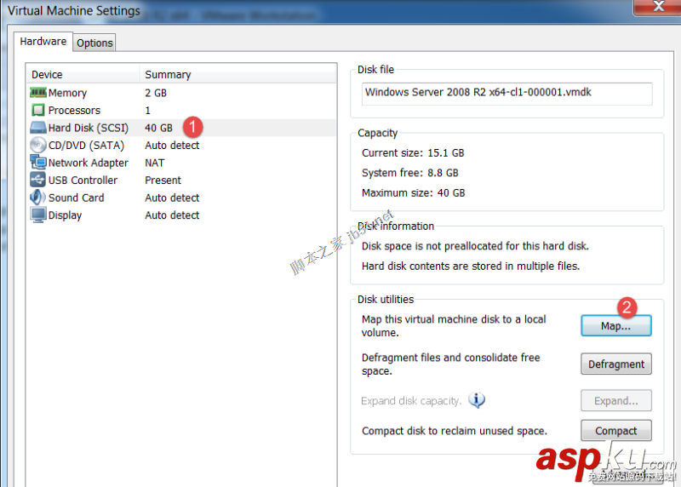This screenshot has height=487, width=681.
Task: Click the Processors chip icon
Action: click(38, 110)
